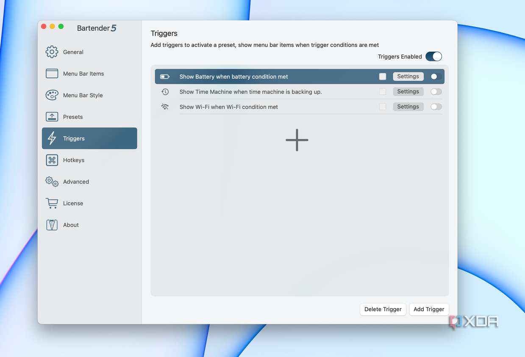
Task: Enable the Wi-Fi trigger switch
Action: [436, 107]
